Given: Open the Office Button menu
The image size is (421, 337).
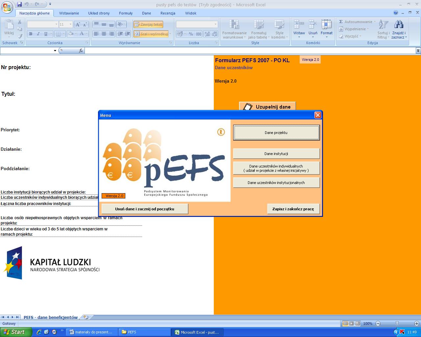Looking at the screenshot, I should (x=7, y=7).
